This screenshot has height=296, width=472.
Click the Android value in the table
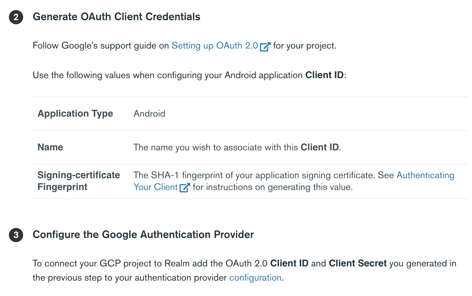click(x=149, y=114)
